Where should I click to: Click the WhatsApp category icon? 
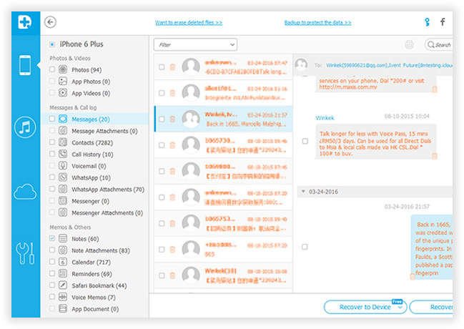point(63,177)
